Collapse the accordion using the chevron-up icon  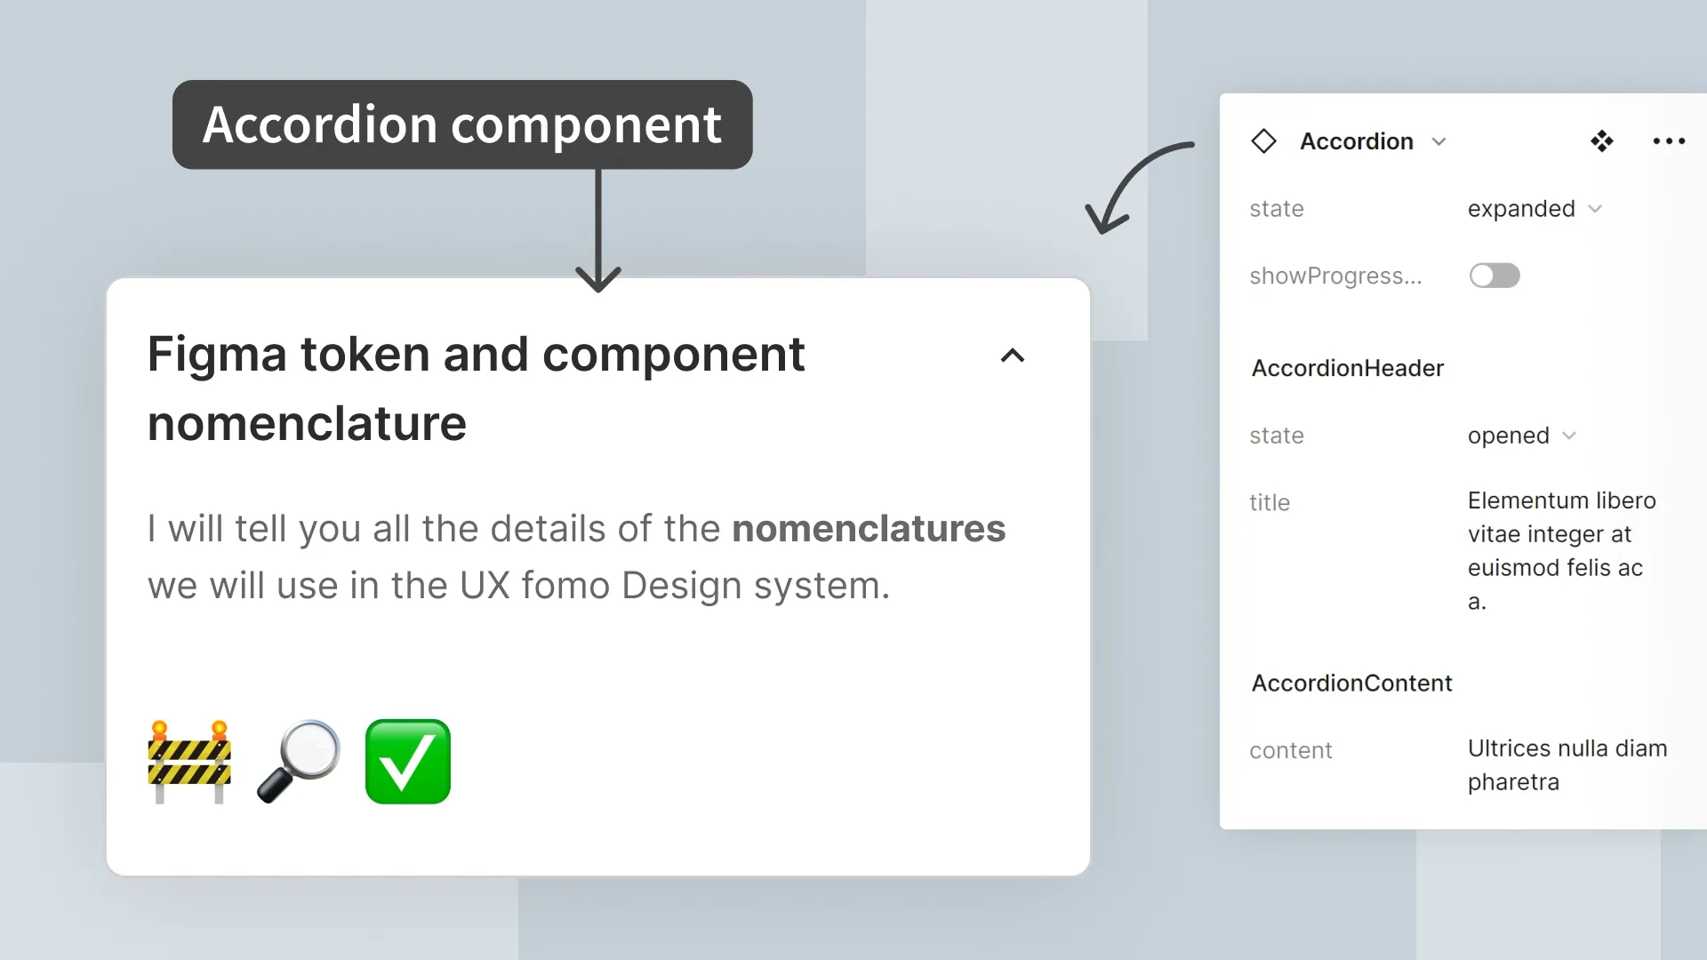[x=1013, y=356]
